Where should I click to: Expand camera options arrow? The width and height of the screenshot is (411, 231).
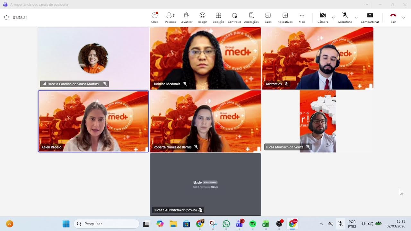point(333,18)
